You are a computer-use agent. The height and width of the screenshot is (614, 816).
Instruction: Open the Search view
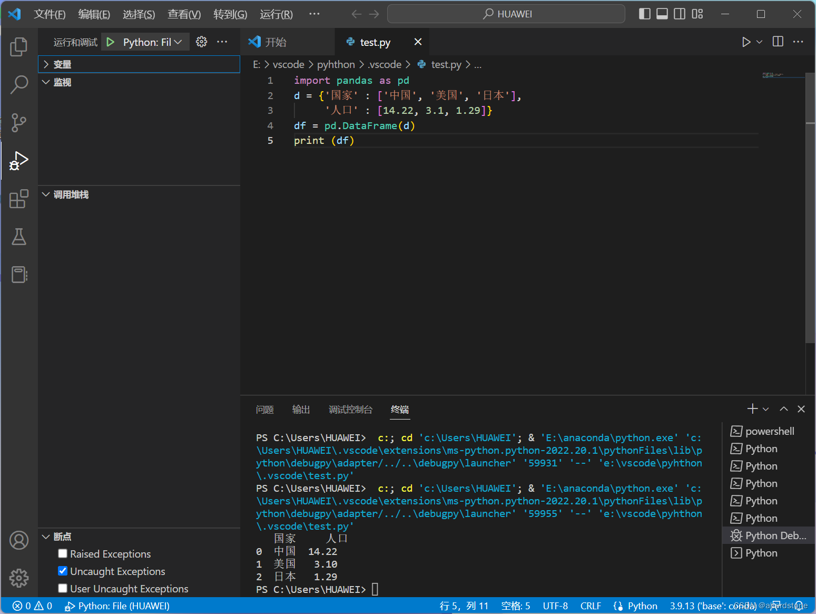pos(19,84)
